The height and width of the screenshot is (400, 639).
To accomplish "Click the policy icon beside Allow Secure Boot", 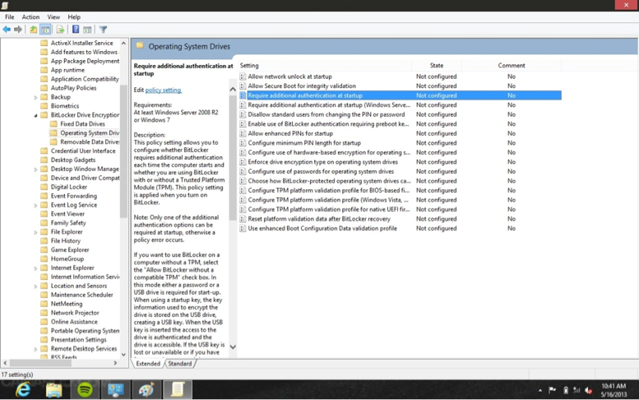I will [243, 86].
